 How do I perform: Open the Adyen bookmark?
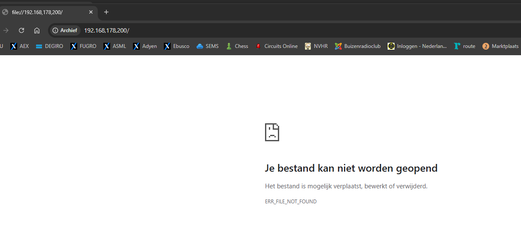145,46
